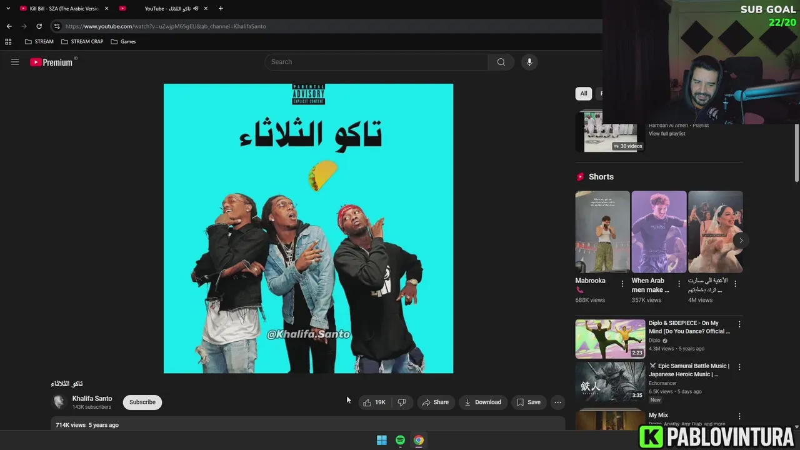Download this video
This screenshot has width=800, height=450.
tap(482, 402)
